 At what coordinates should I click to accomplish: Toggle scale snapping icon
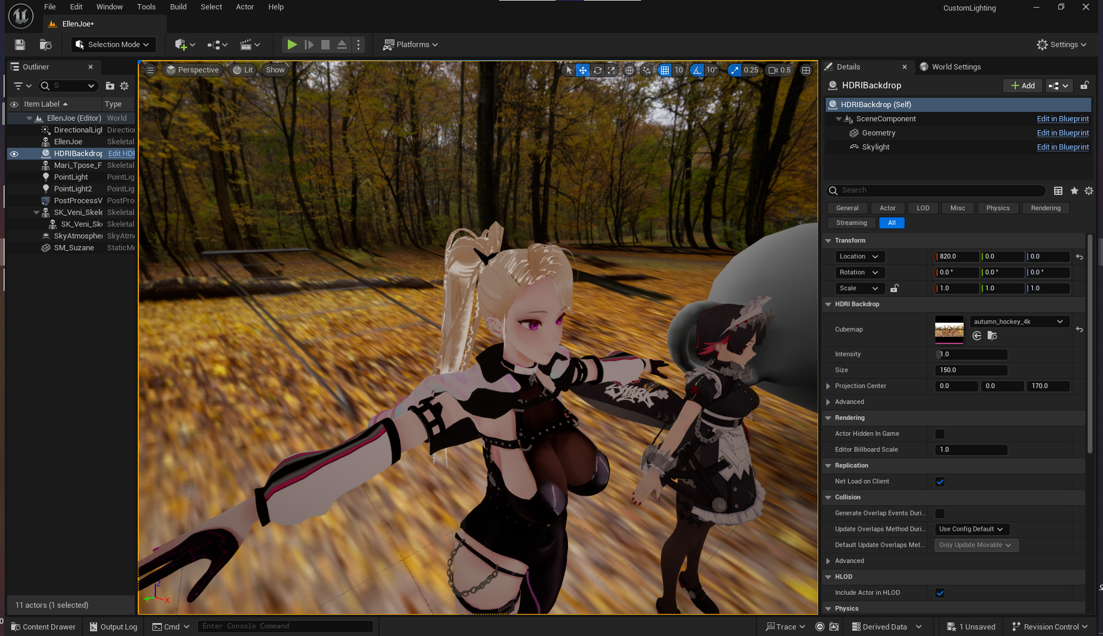735,70
